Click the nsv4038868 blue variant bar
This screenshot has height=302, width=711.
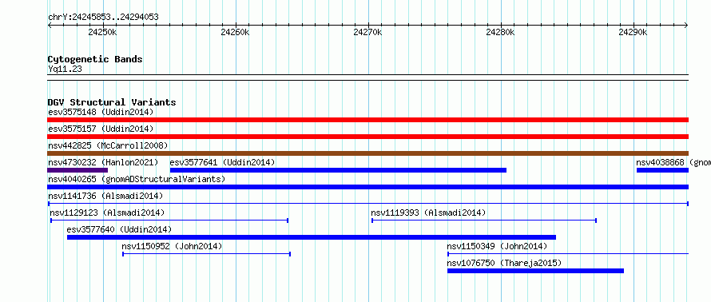click(662, 170)
